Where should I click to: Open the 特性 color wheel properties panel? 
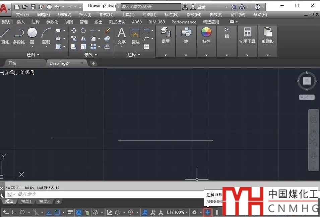(x=206, y=35)
